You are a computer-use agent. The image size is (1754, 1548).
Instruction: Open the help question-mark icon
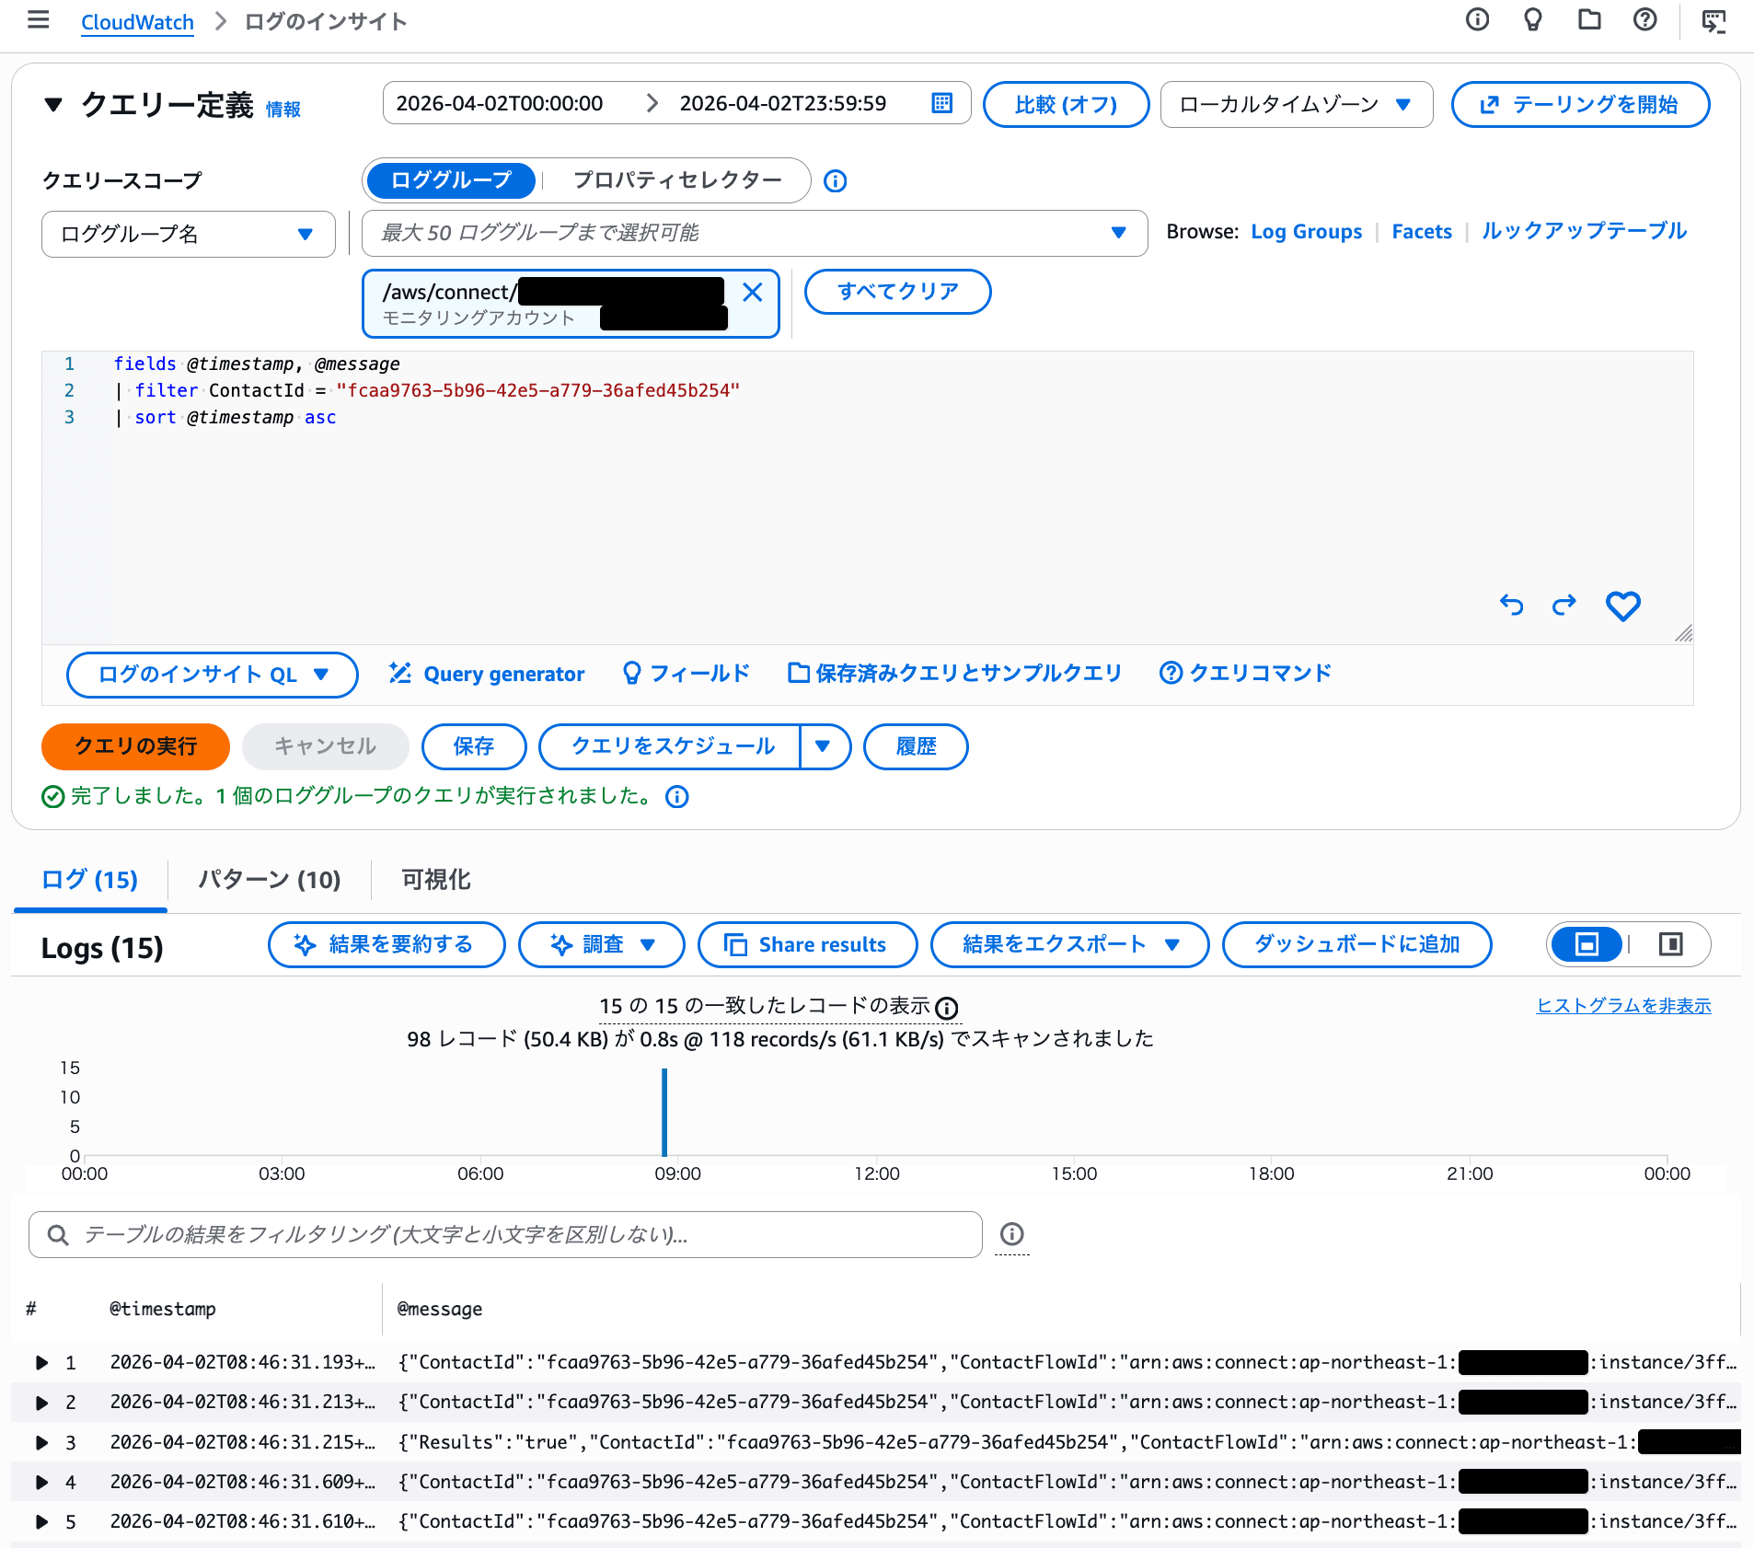(1644, 20)
